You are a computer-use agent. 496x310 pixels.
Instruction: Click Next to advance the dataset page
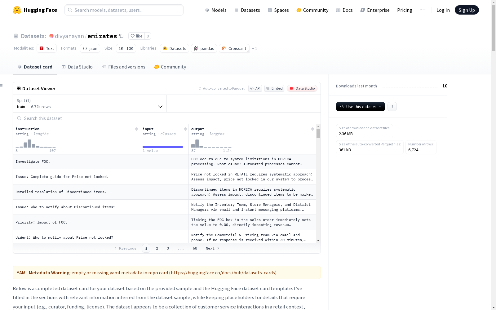[x=213, y=248]
